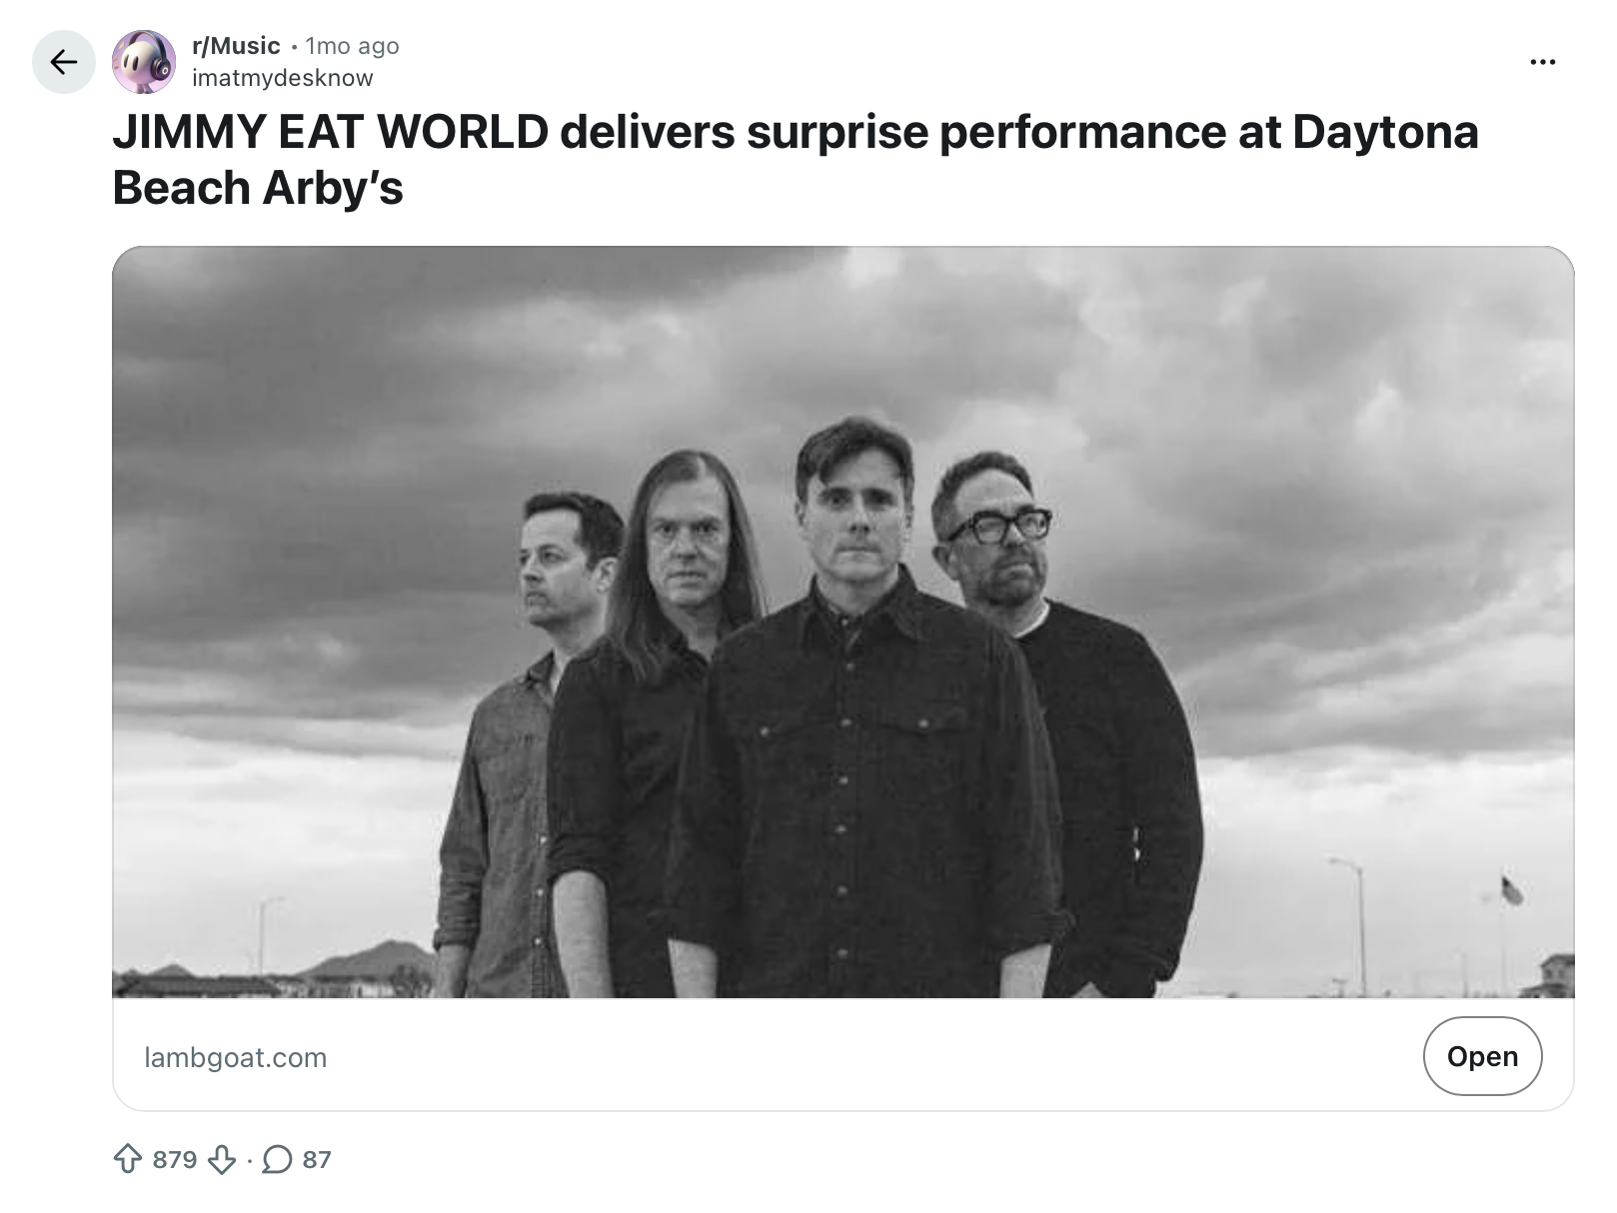Open the band photo thumbnail
1617x1213 pixels.
pos(842,621)
